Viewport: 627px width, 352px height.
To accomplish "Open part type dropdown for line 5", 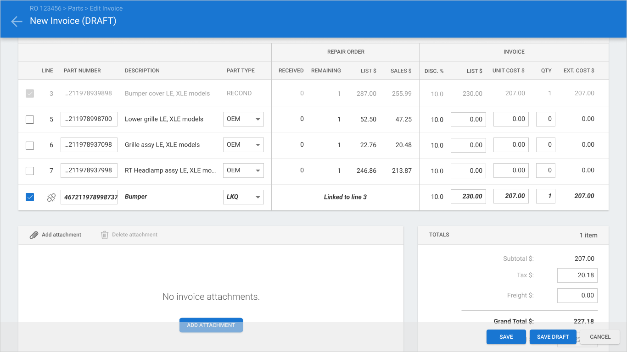I will point(243,119).
